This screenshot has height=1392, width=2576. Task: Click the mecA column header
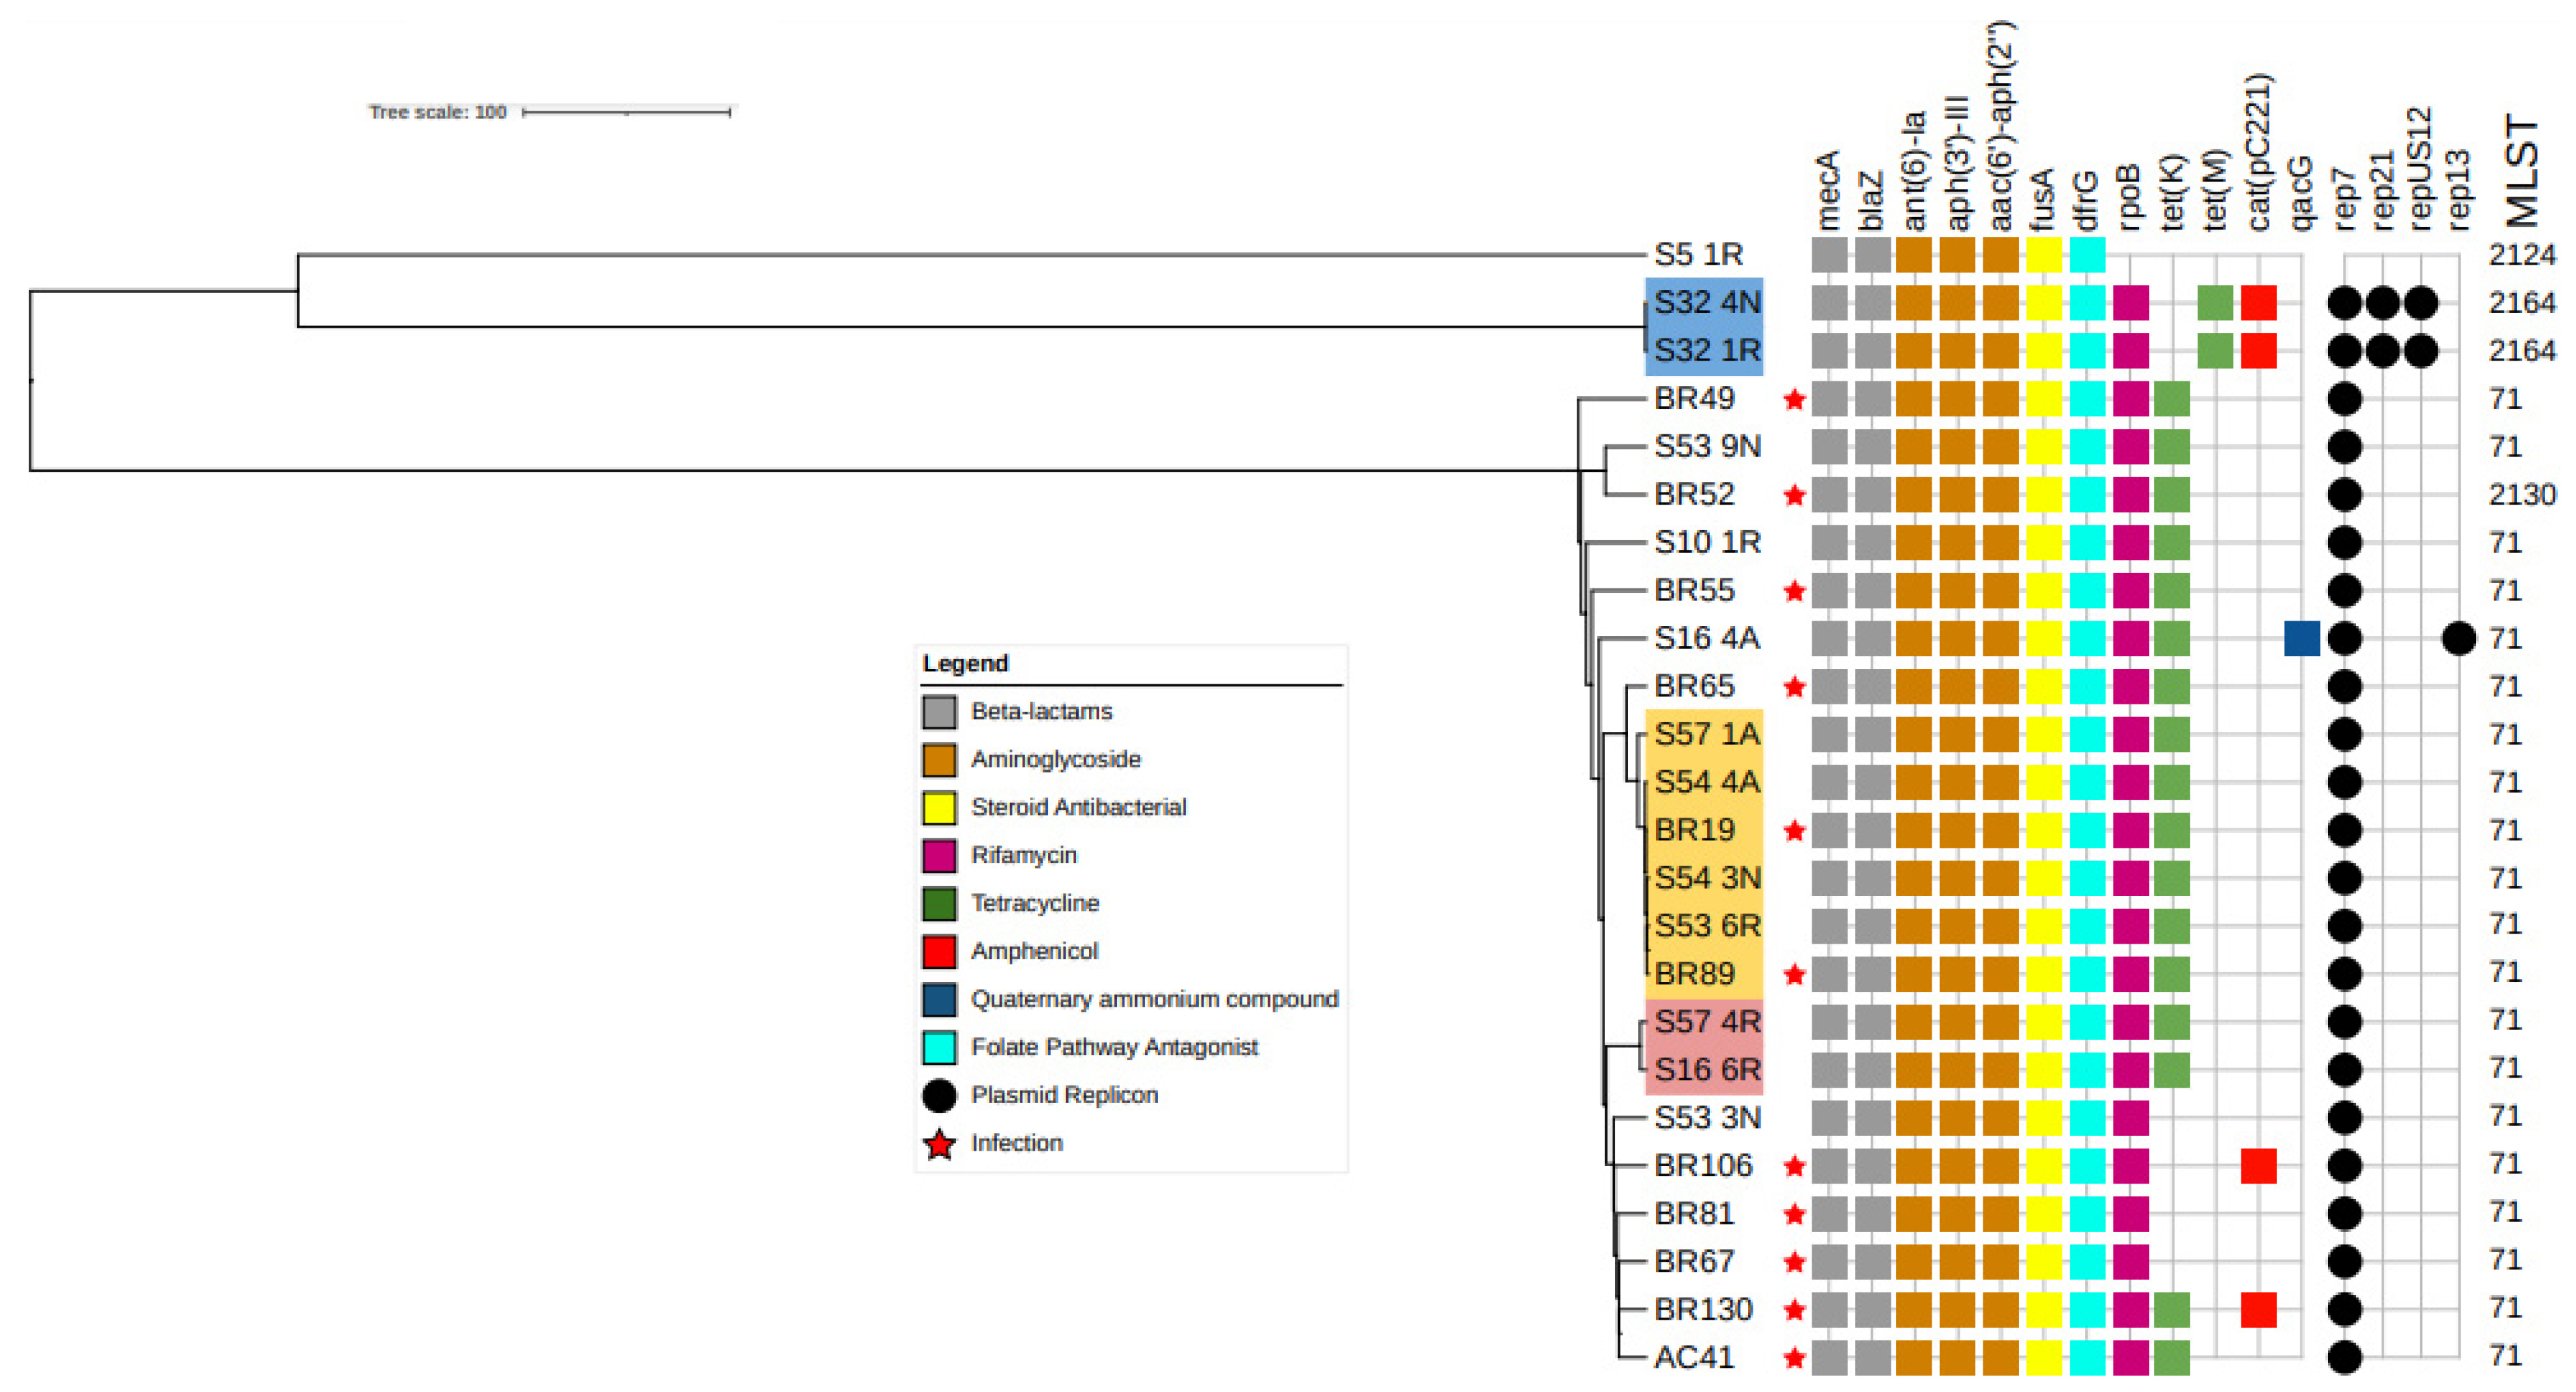[1827, 190]
